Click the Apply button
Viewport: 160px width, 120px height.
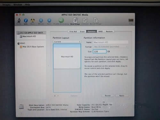click(x=122, y=96)
